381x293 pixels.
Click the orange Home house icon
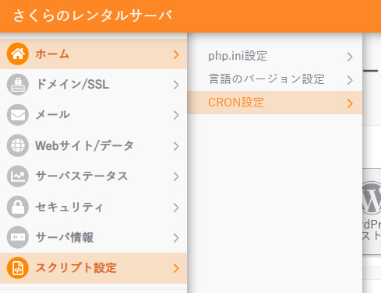click(18, 54)
